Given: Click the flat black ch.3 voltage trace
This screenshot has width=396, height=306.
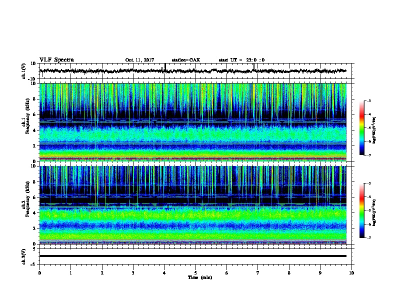Looking at the screenshot, I should 193,256.
